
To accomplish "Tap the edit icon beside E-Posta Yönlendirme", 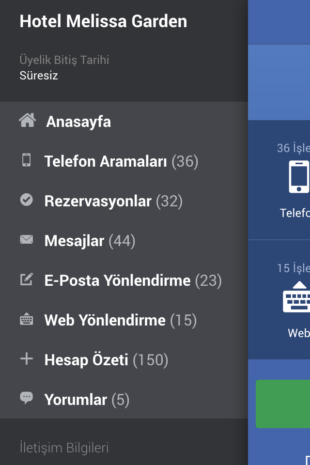I will (27, 279).
